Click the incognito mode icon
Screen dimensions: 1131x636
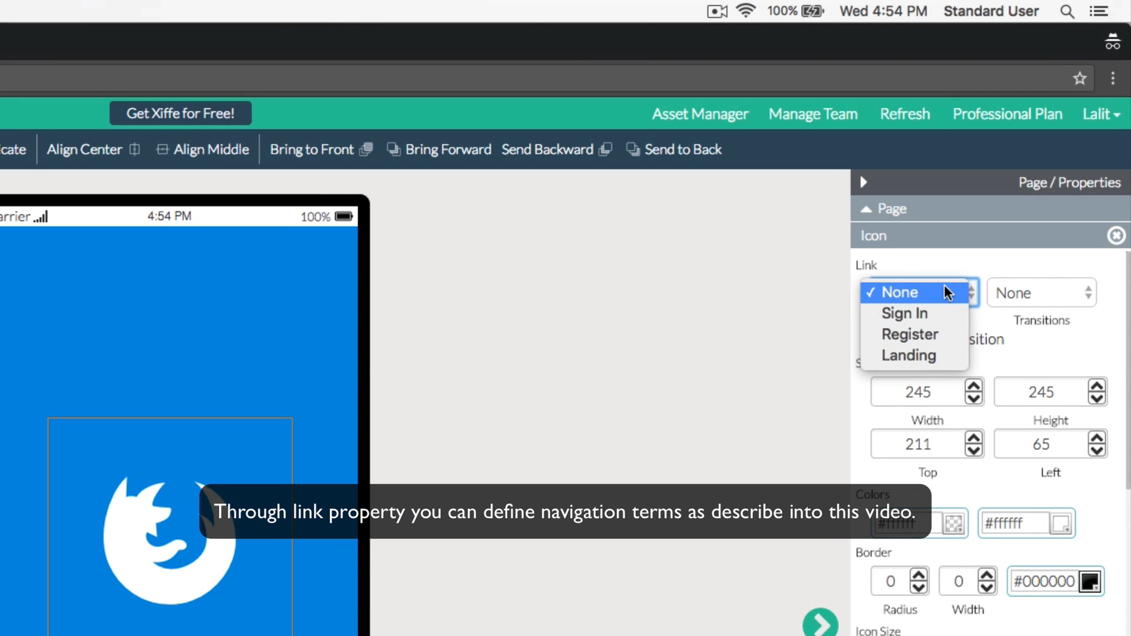pos(1113,42)
